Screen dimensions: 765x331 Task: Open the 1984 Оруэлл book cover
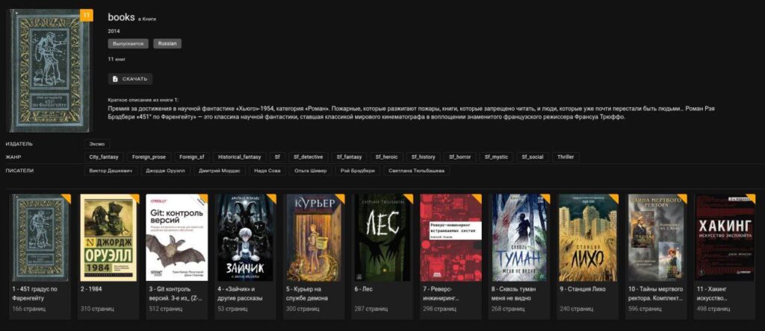[109, 238]
